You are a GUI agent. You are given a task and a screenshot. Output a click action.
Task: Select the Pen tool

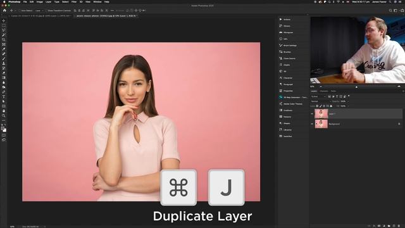pos(4,92)
